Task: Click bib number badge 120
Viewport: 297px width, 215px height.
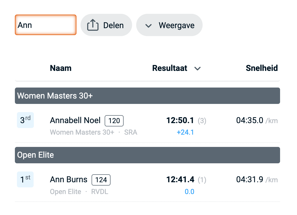Action: (114, 121)
